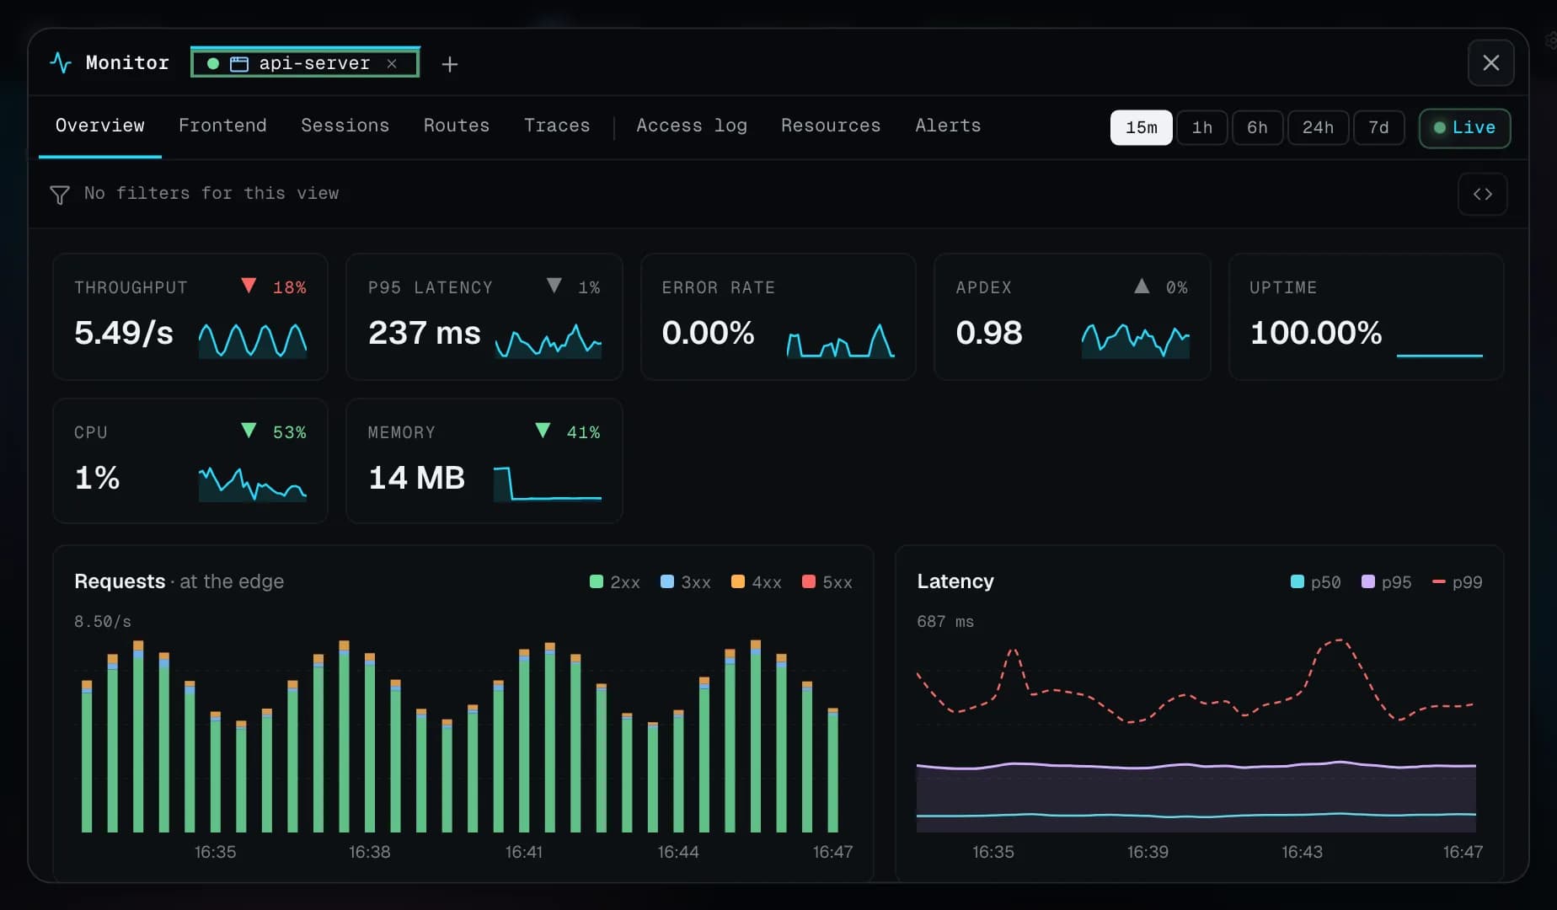Image resolution: width=1557 pixels, height=910 pixels.
Task: Click the Memory 14 MB value
Action: point(416,478)
